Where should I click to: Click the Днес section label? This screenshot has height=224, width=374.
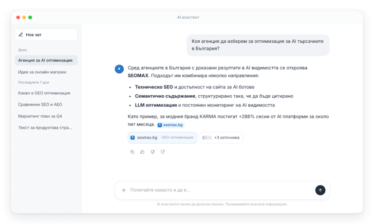(23, 50)
